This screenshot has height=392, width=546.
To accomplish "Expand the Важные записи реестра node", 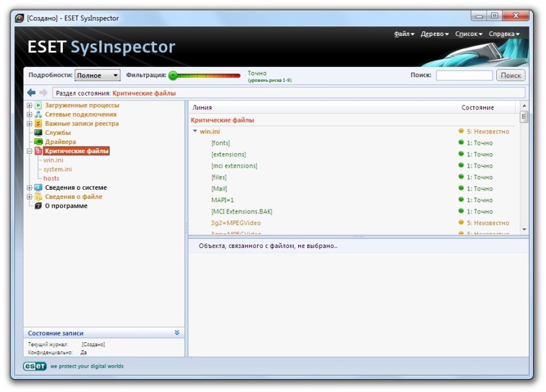I will pos(29,123).
